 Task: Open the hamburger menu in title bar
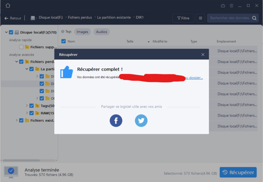coord(231,6)
